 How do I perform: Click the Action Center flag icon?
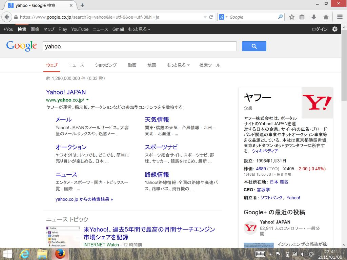pyautogui.click(x=279, y=254)
